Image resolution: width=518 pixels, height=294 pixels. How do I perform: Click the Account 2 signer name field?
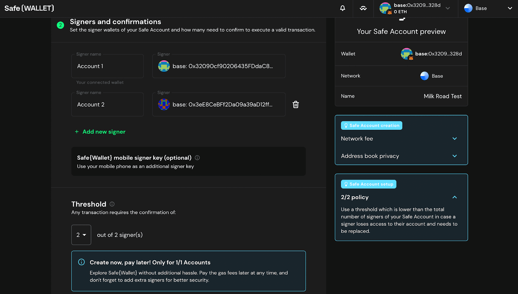[x=107, y=104]
